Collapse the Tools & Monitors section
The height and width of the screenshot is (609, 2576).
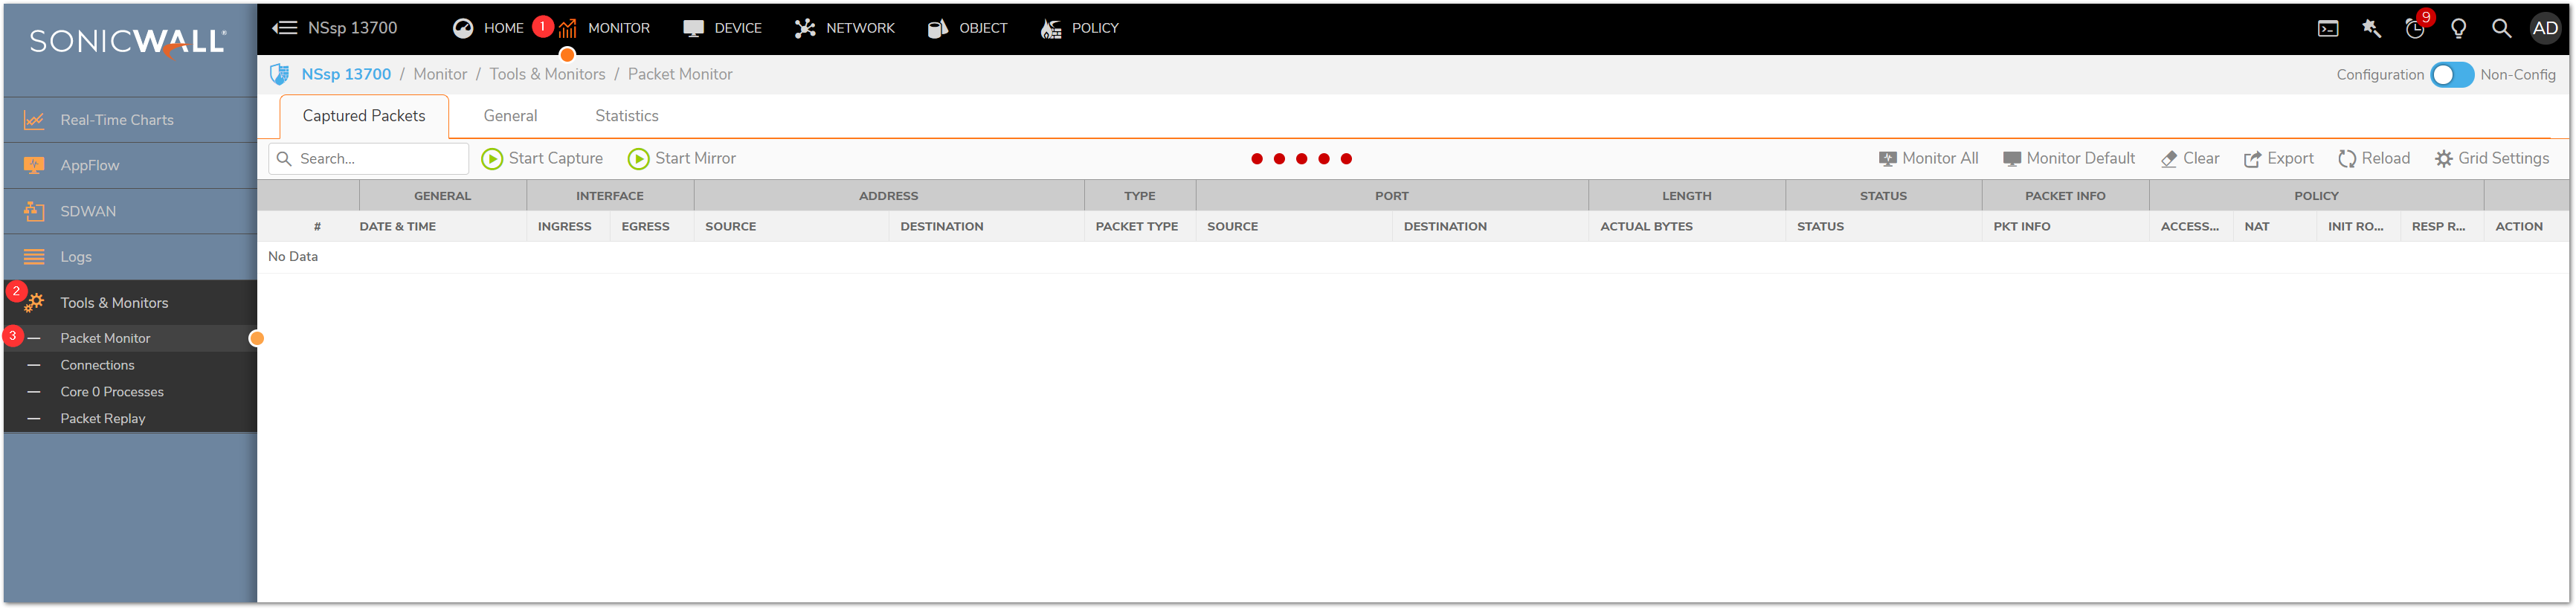click(x=114, y=303)
